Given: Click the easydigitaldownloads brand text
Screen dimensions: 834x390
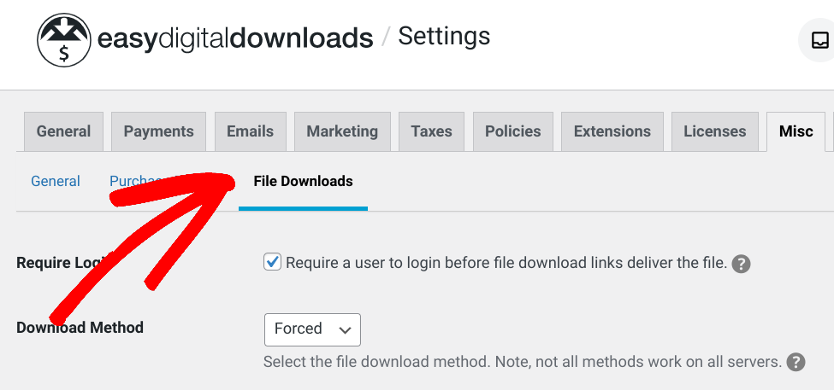Looking at the screenshot, I should click(235, 38).
